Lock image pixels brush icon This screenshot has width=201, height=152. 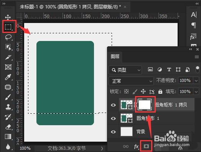(x=135, y=92)
